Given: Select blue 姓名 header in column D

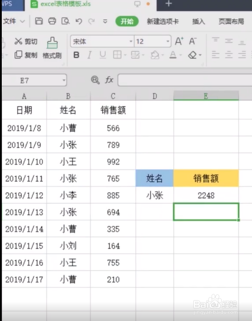Looking at the screenshot, I should point(155,178).
